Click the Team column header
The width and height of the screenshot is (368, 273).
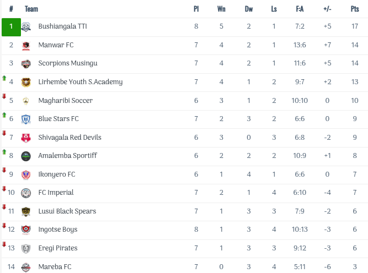click(31, 9)
